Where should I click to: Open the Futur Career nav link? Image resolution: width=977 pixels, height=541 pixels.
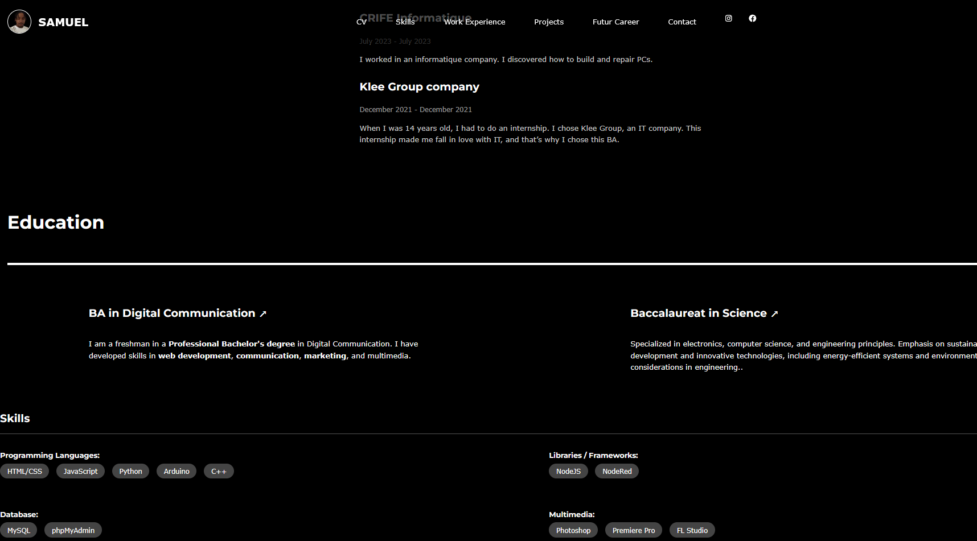[x=615, y=22]
